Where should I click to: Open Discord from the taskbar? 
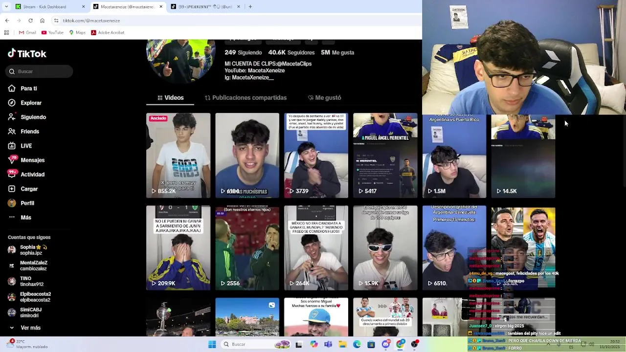point(386,344)
